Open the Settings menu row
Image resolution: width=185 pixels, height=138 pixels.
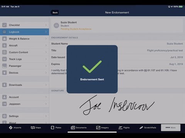coord(24,116)
